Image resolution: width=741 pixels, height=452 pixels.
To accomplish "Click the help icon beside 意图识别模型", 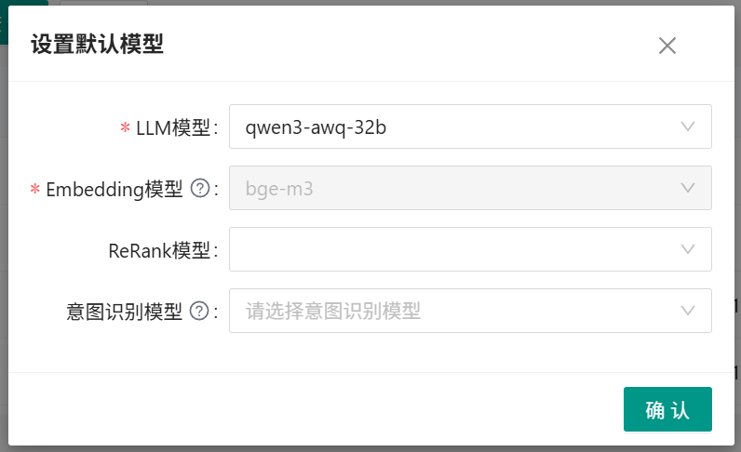I will pyautogui.click(x=198, y=312).
